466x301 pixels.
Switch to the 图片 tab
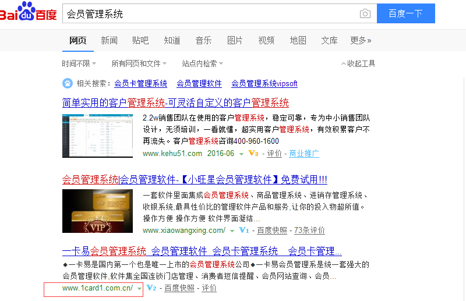pyautogui.click(x=235, y=40)
